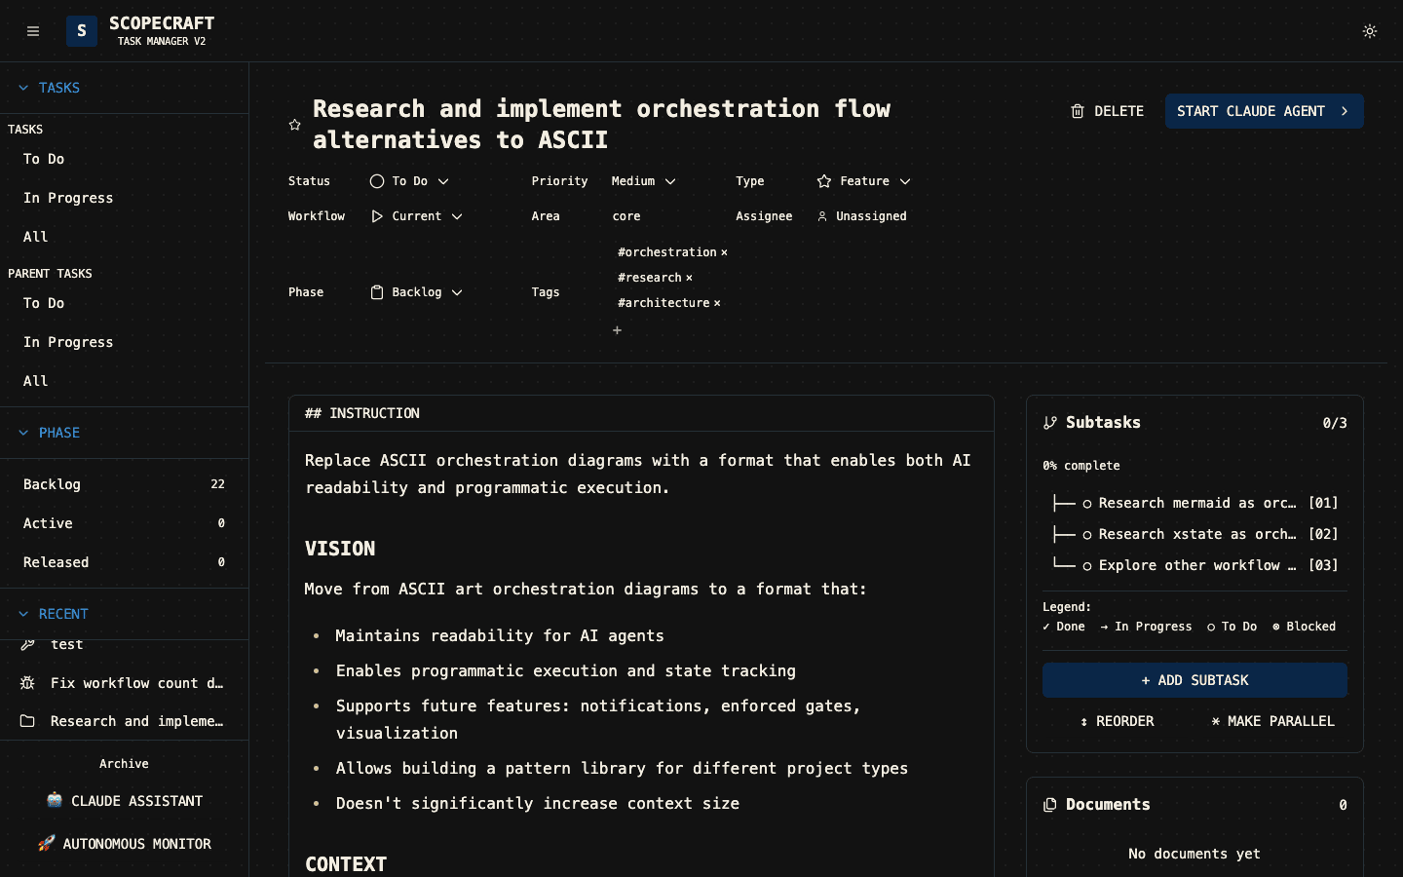Collapse the PHASE sidebar section
Viewport: 1403px width, 877px height.
pyautogui.click(x=124, y=433)
